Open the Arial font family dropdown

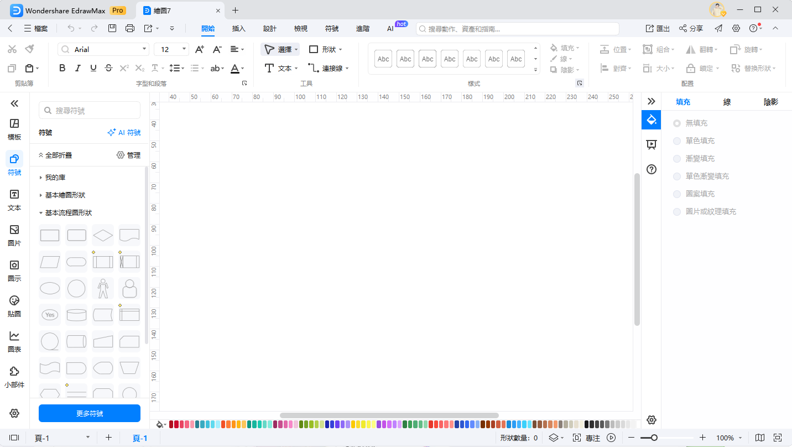pos(103,49)
